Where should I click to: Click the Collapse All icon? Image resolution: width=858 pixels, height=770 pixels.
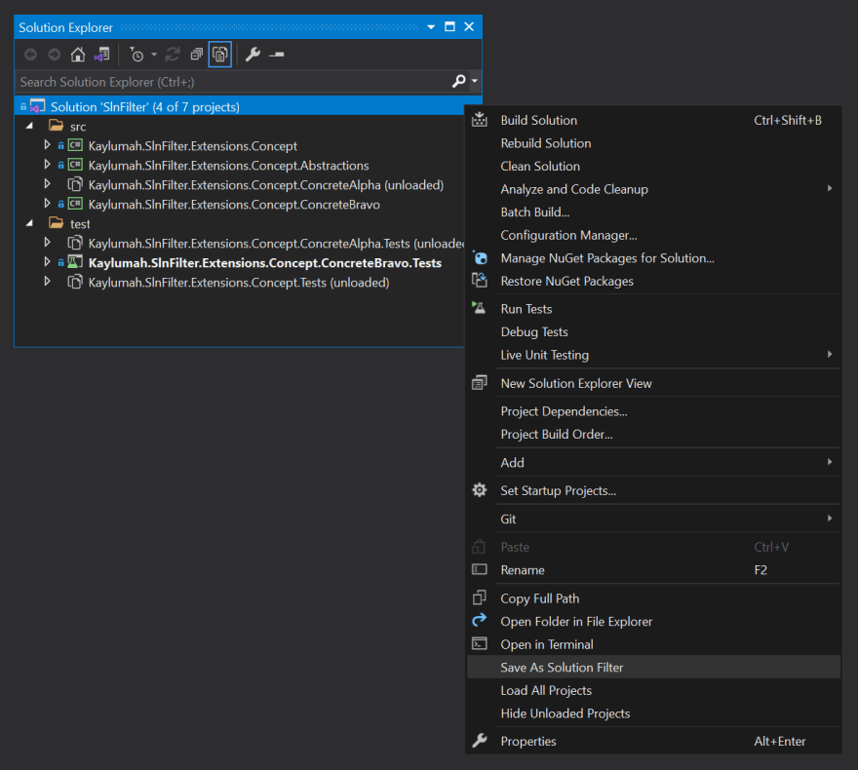pyautogui.click(x=196, y=55)
